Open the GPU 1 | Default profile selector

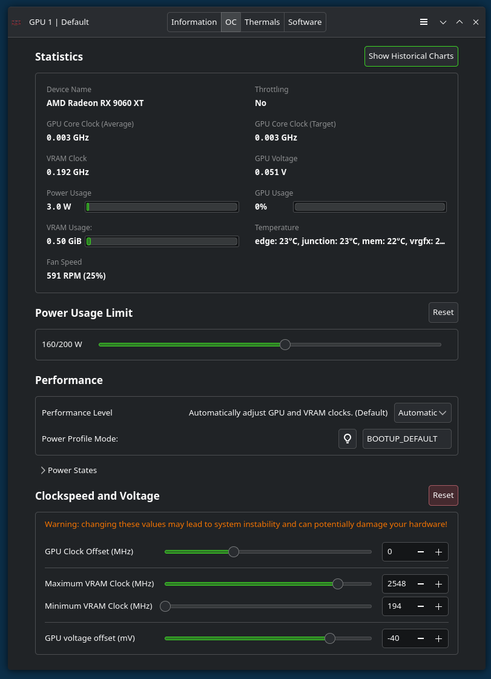(59, 22)
